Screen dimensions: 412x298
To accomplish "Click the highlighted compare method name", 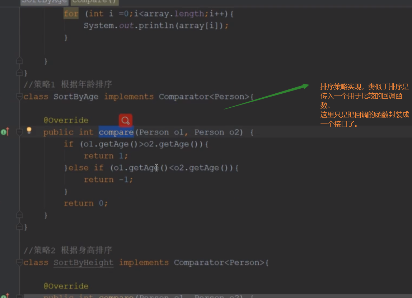I will tap(116, 132).
